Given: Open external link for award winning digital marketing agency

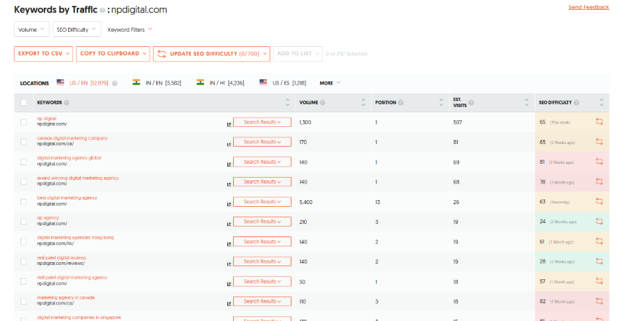Looking at the screenshot, I should point(229,184).
